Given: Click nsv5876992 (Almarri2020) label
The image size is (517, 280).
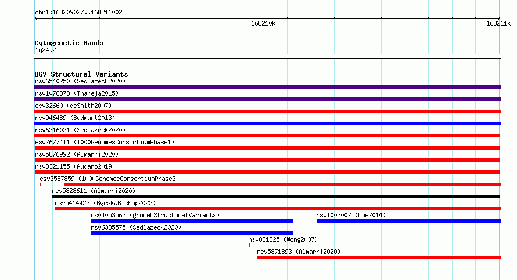Looking at the screenshot, I should click(x=77, y=154).
